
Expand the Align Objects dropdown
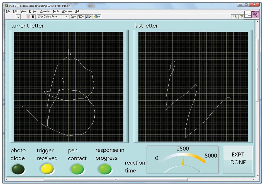pyautogui.click(x=73, y=16)
